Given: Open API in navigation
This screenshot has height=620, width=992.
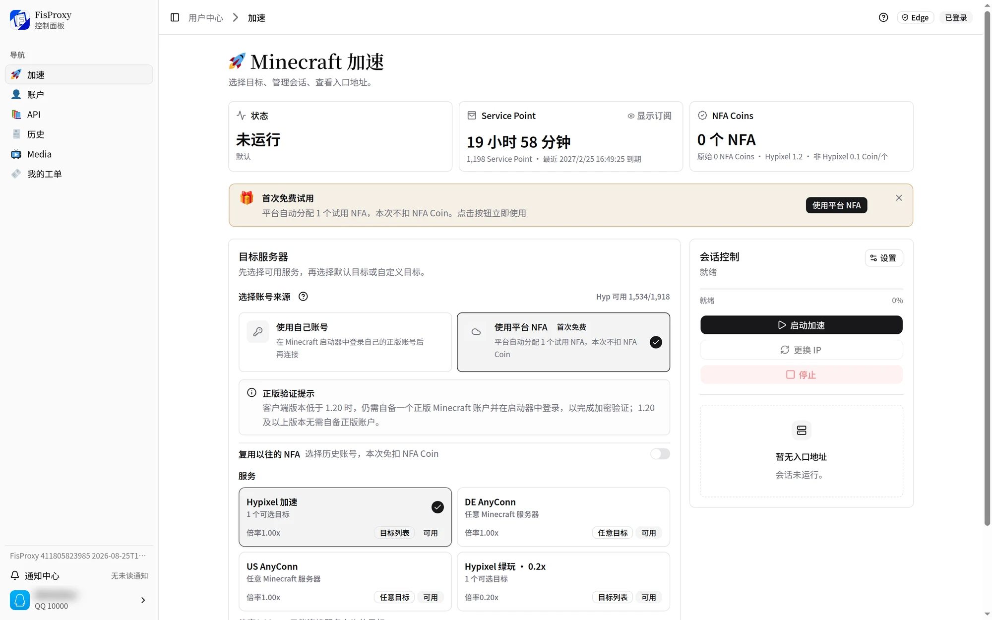Looking at the screenshot, I should (79, 114).
